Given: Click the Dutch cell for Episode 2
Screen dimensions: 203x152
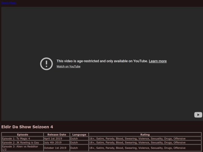Looking at the screenshot, I should [79, 143].
